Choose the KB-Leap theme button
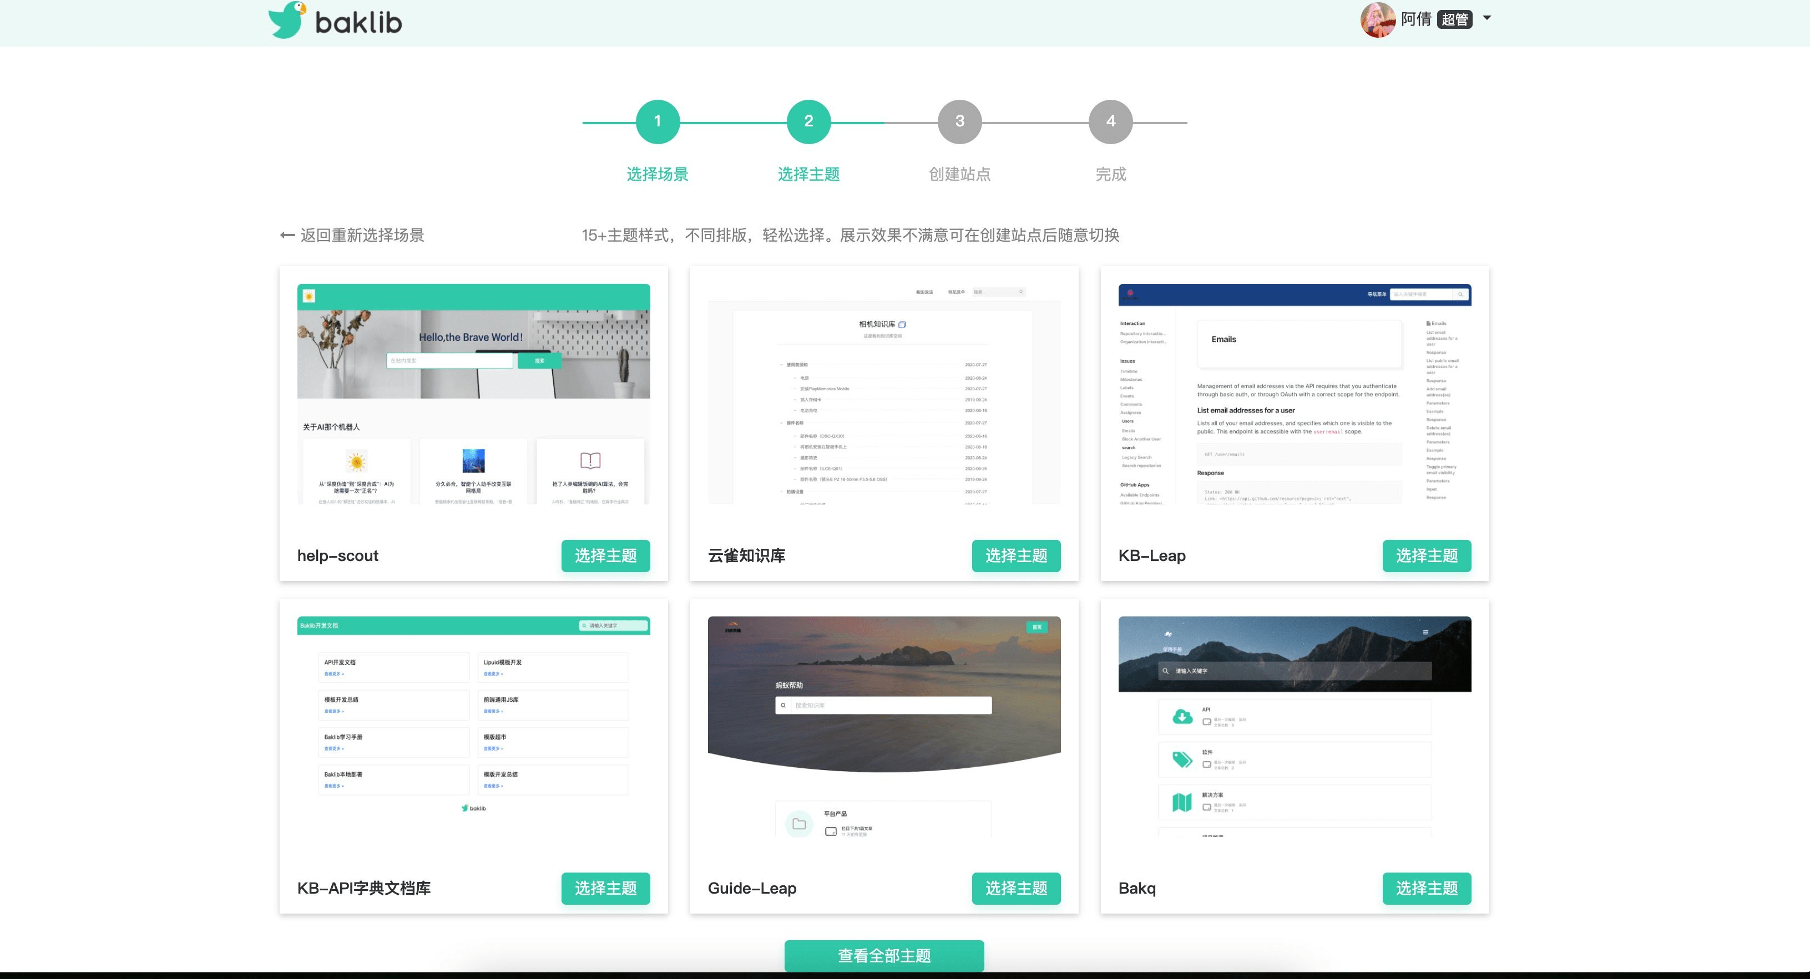 click(1427, 556)
